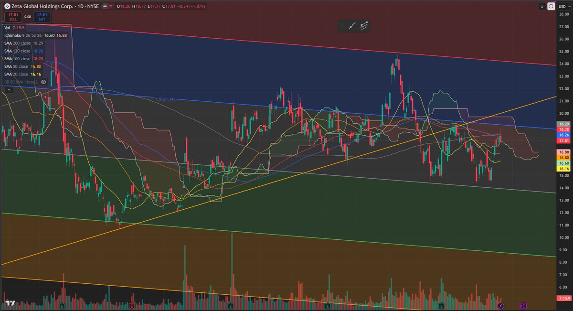The width and height of the screenshot is (573, 311).
Task: Click the 16.60 Ichimoku axis label
Action: click(x=564, y=163)
